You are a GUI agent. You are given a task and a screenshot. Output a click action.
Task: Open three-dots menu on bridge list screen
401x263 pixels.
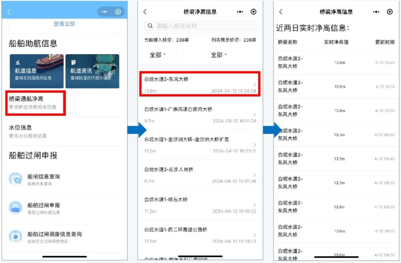[x=240, y=12]
